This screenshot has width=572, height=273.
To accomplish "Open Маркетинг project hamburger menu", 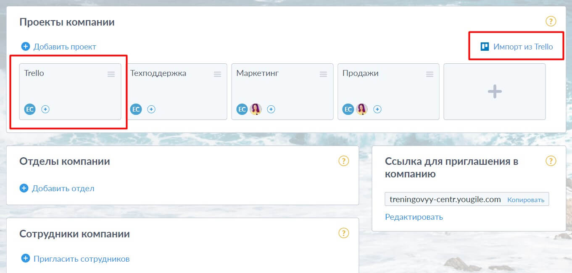I will 323,74.
